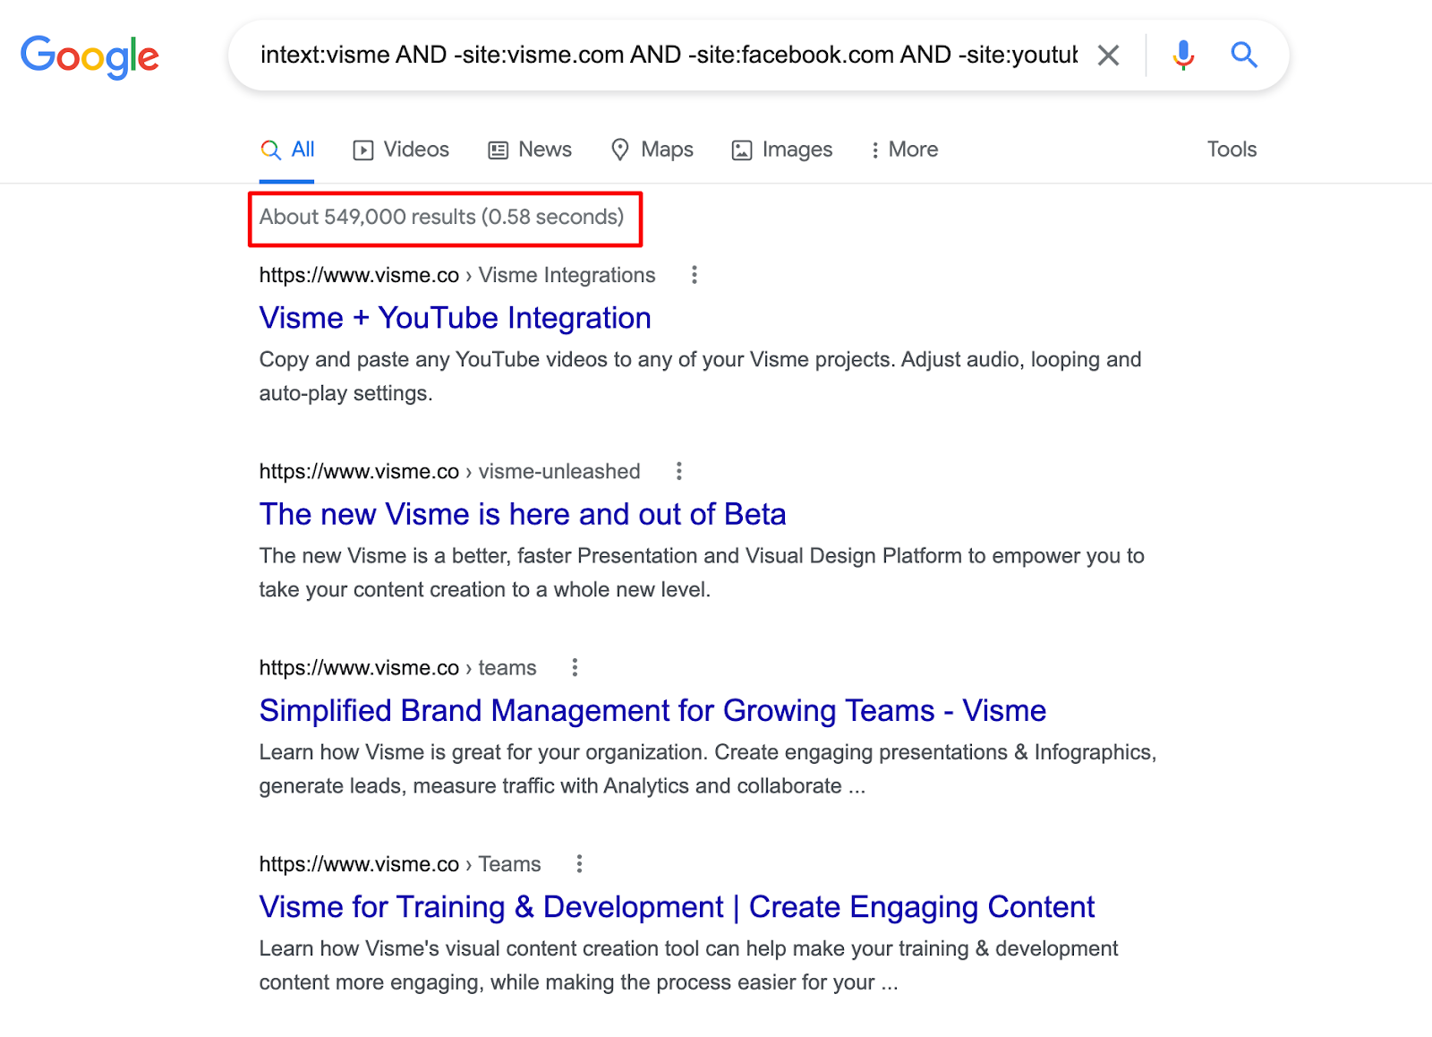Image resolution: width=1432 pixels, height=1037 pixels.
Task: Start voice search with microphone icon
Action: click(1183, 56)
